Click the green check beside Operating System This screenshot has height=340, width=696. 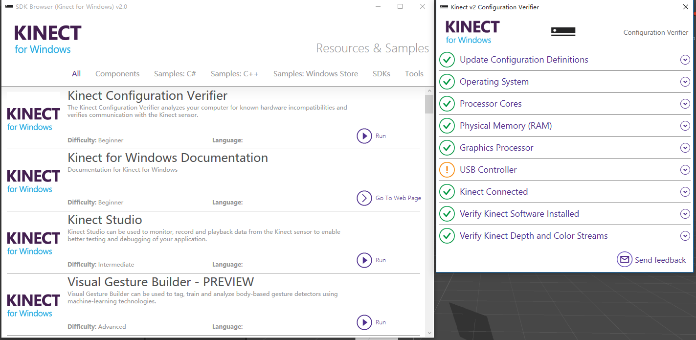[x=447, y=82]
